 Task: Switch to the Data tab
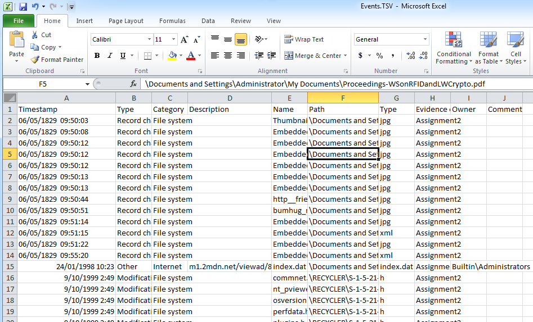click(x=208, y=21)
